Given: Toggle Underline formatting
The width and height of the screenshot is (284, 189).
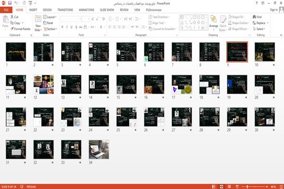Looking at the screenshot, I should pos(71,27).
